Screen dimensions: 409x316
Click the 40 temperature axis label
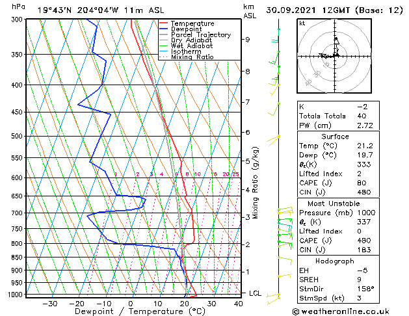coord(238,304)
